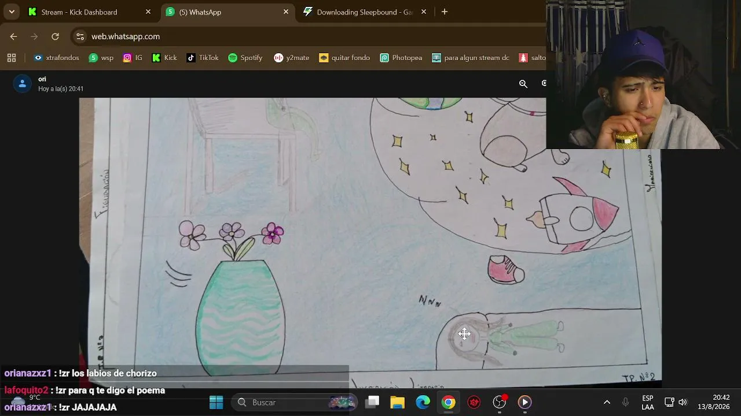Click the sender avatar for ori

(22, 84)
